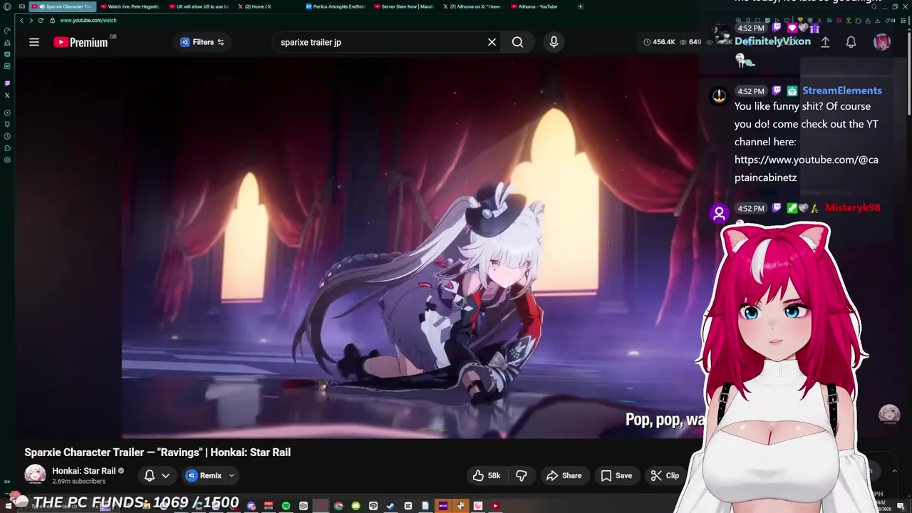Toggle the channel subscription notification bell
Screen dimensions: 912x513
(150, 475)
